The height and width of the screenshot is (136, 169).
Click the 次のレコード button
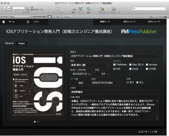(x=154, y=22)
